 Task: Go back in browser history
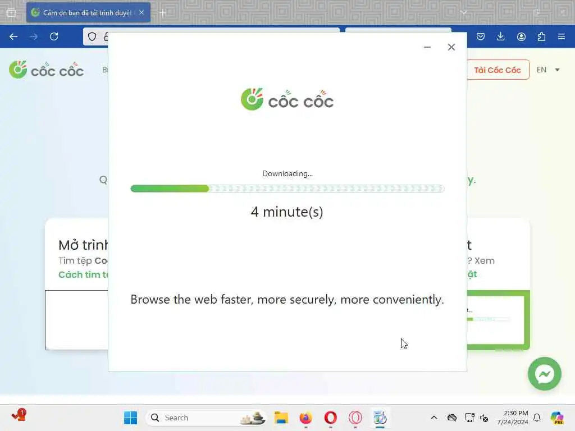click(13, 36)
